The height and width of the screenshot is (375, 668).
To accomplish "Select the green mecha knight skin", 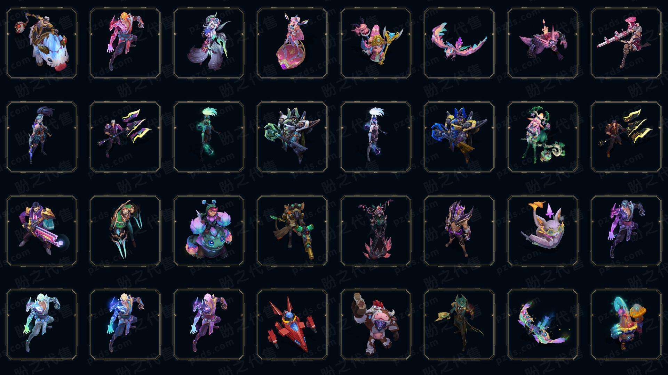I will pos(292,137).
